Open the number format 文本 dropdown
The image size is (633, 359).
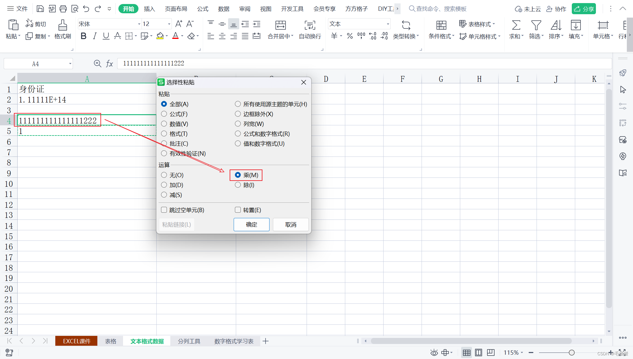pyautogui.click(x=388, y=24)
